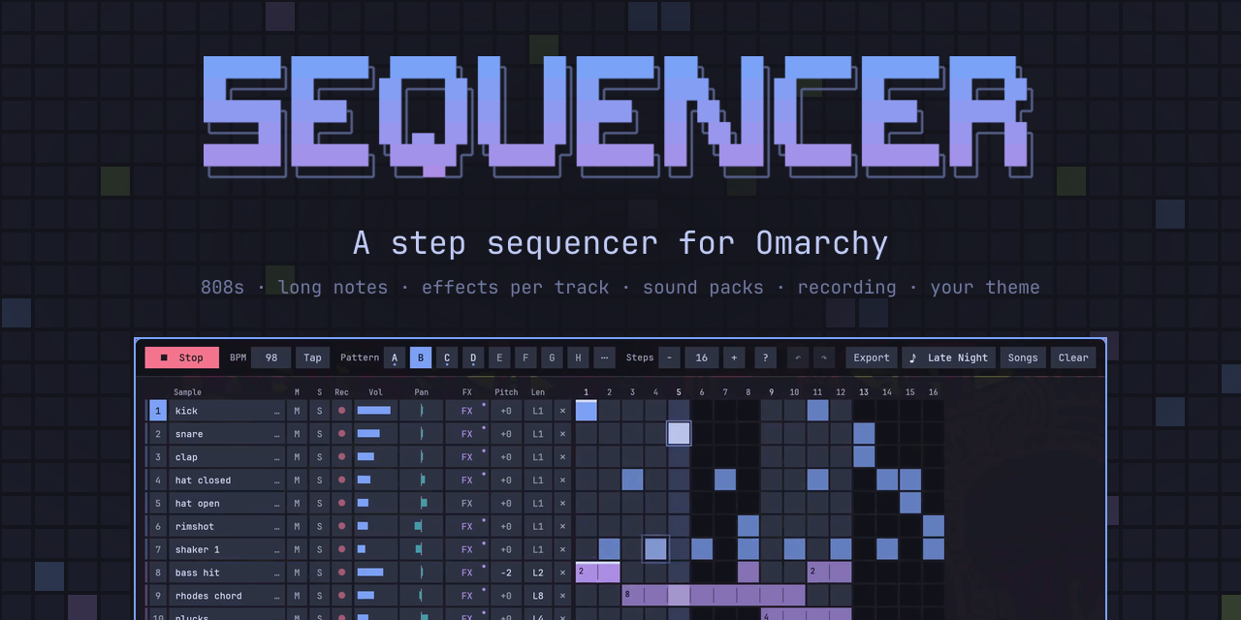1241x620 pixels.
Task: Clear the pattern with Clear
Action: (x=1073, y=357)
